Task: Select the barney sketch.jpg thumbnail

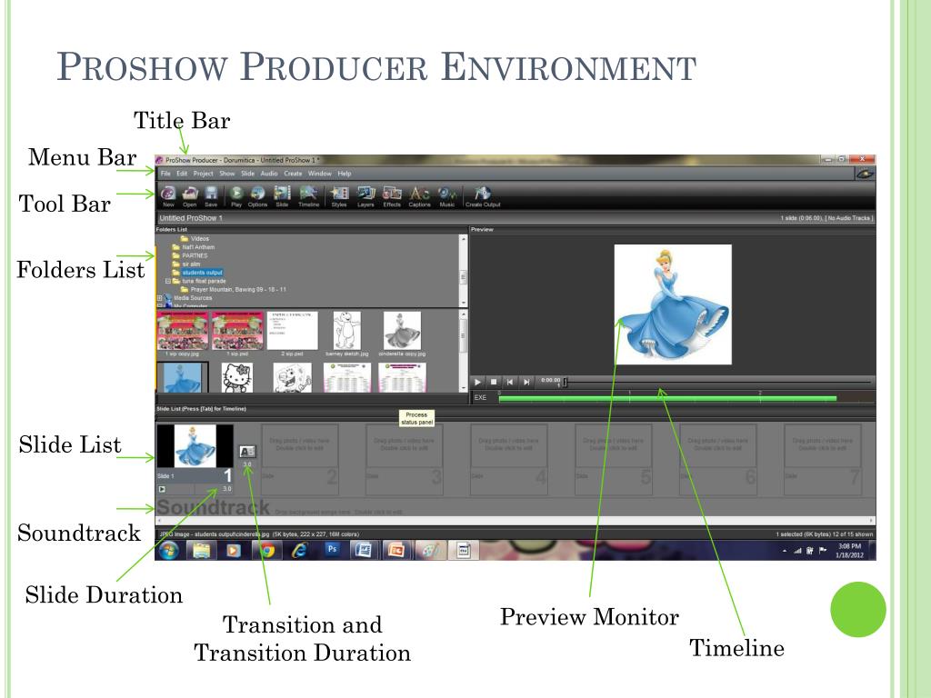Action: tap(346, 331)
